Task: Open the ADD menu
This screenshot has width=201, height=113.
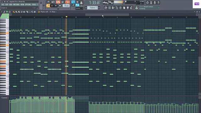Action: coord(11,4)
